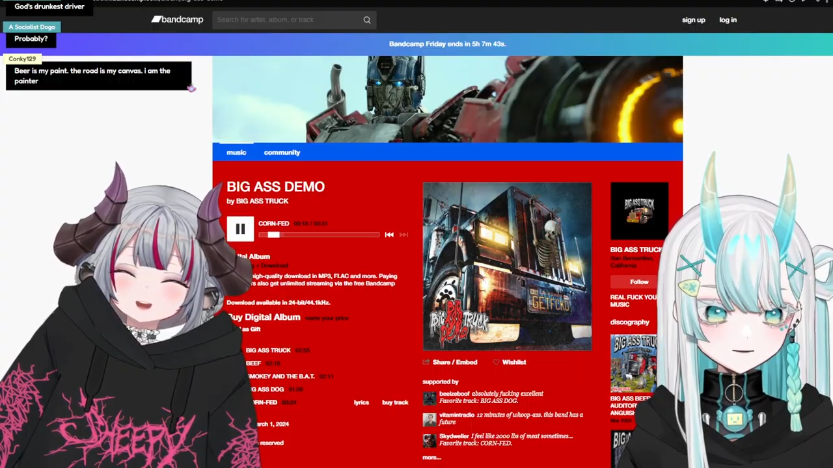Open vitamintradio's profile name
Screen dimensions: 833x468
pyautogui.click(x=457, y=415)
